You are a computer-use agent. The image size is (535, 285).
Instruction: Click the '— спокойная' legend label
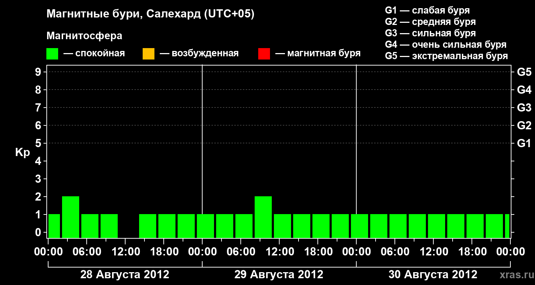[94, 54]
